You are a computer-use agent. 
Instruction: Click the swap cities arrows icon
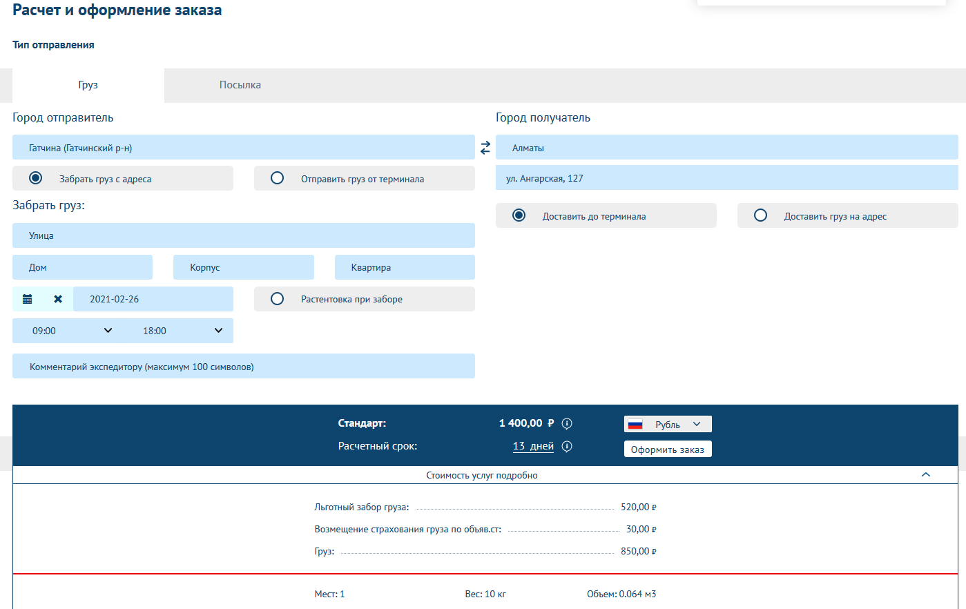[485, 148]
